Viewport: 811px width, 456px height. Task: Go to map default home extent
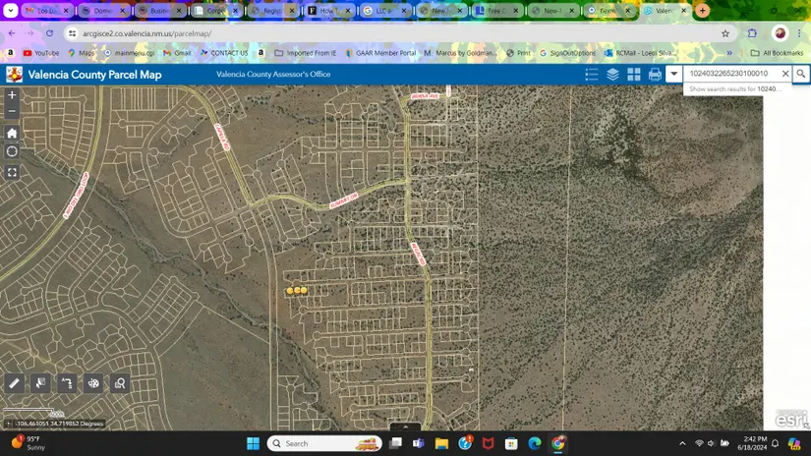12,133
